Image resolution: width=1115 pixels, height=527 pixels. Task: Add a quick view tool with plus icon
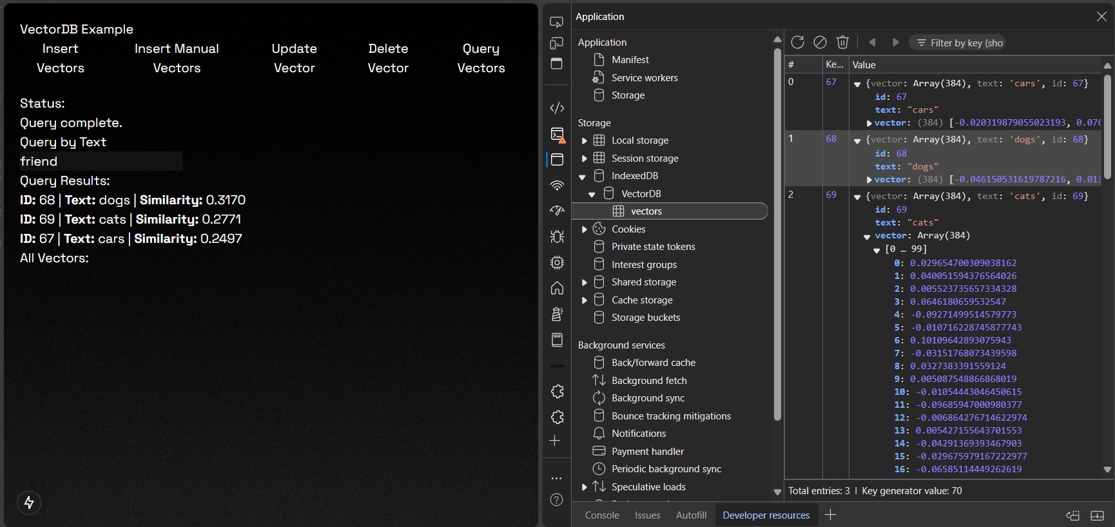[831, 514]
